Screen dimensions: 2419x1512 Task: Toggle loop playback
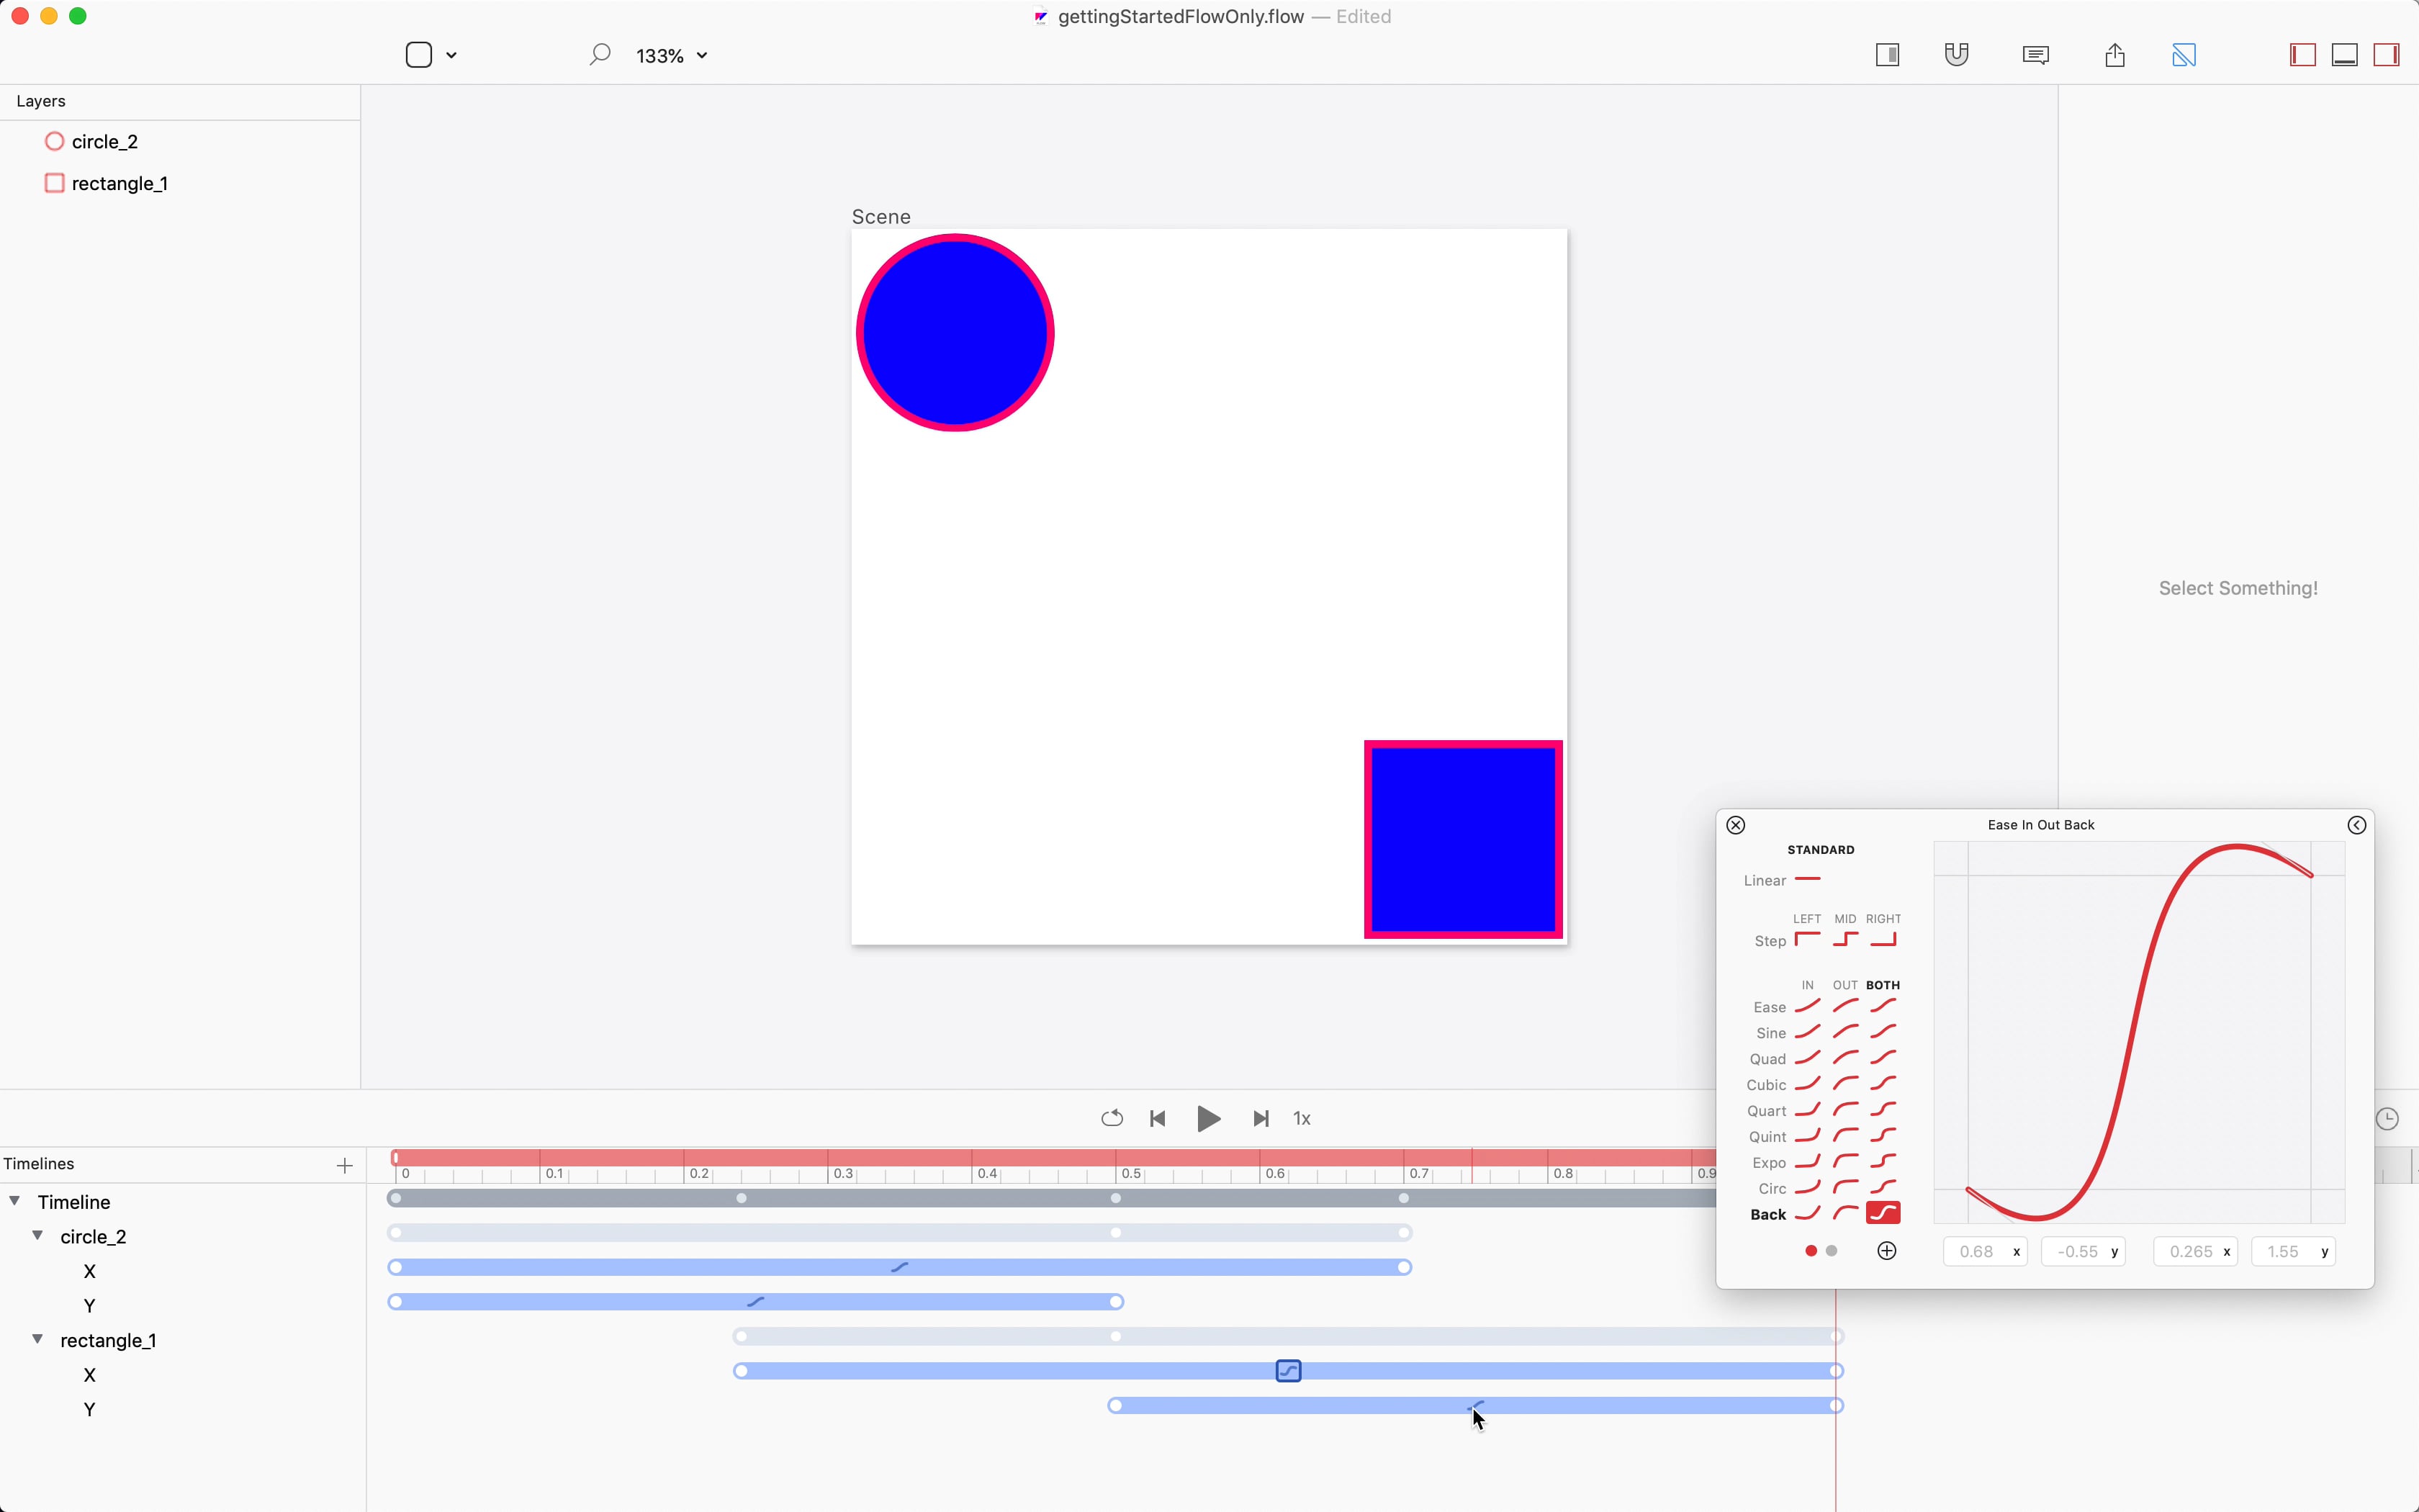1112,1118
